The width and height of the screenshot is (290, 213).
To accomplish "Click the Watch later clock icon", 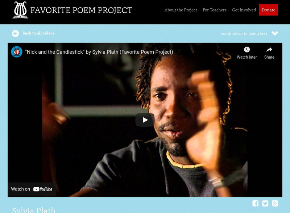I will (247, 50).
